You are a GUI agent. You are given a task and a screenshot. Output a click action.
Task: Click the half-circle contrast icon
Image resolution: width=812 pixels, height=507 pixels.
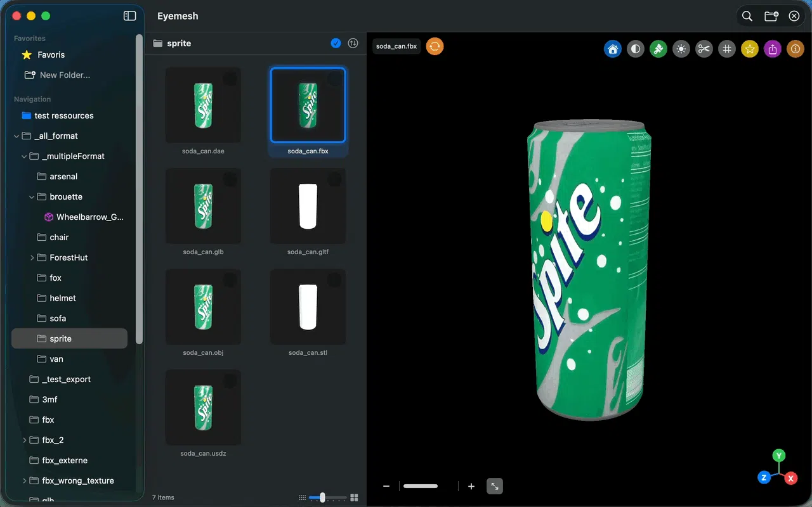click(x=636, y=49)
